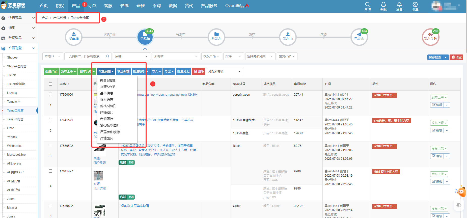Open Temu半托管 in the sidebar
The width and height of the screenshot is (467, 218).
(15, 119)
